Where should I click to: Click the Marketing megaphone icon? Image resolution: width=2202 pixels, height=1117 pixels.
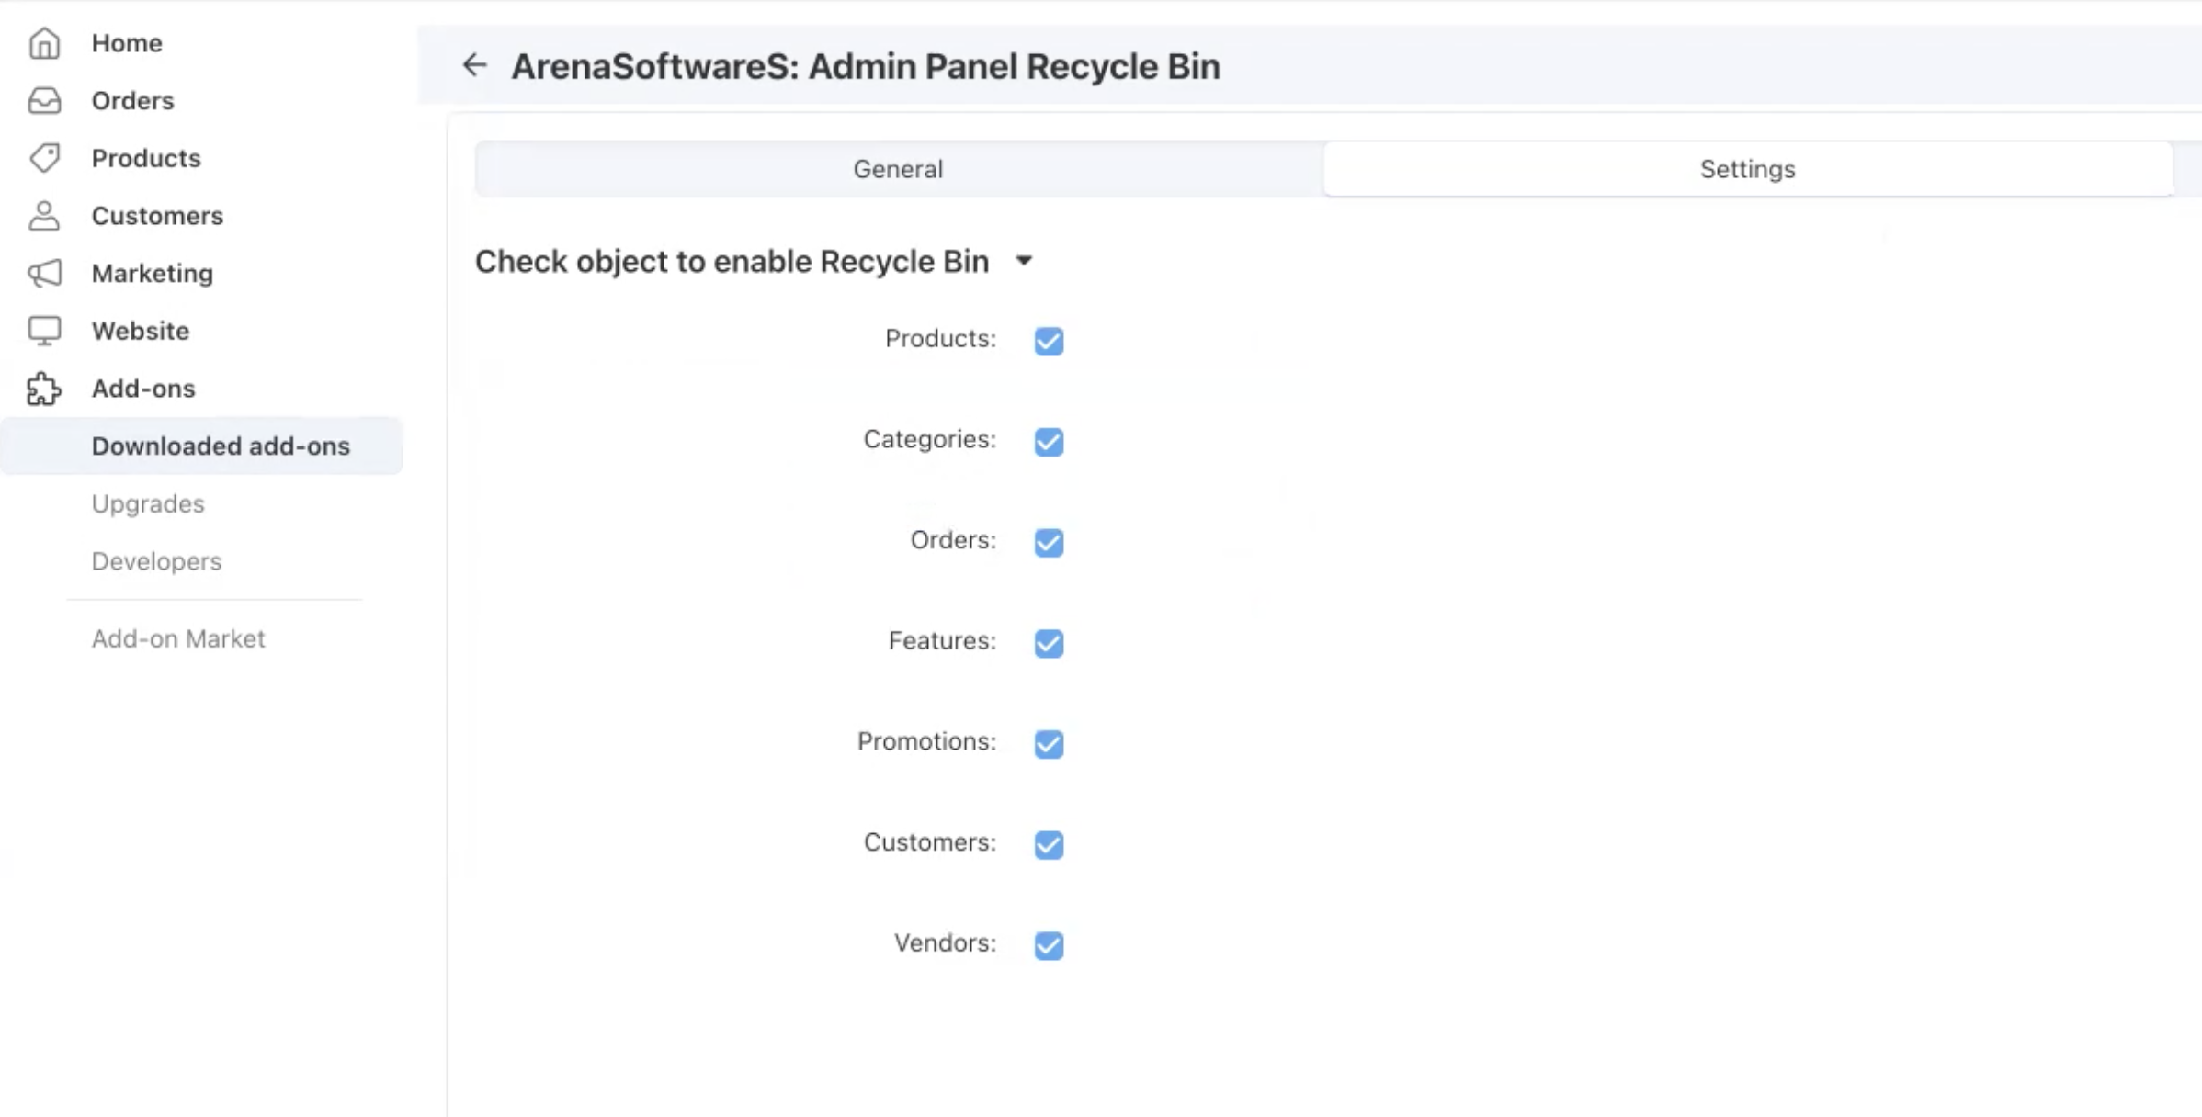44,274
